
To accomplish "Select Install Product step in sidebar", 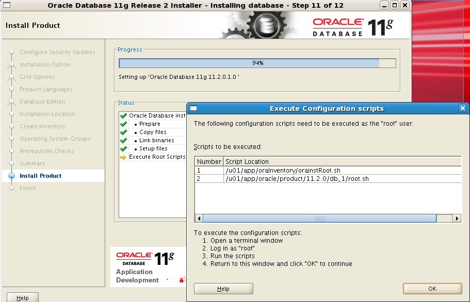I will [x=40, y=176].
